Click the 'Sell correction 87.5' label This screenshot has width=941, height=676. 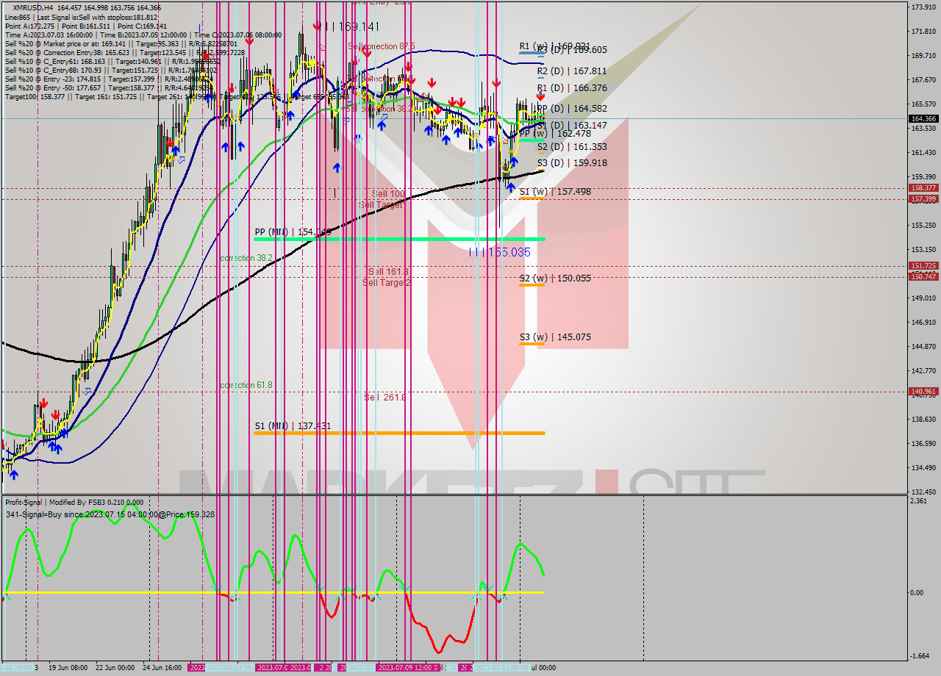coord(382,46)
